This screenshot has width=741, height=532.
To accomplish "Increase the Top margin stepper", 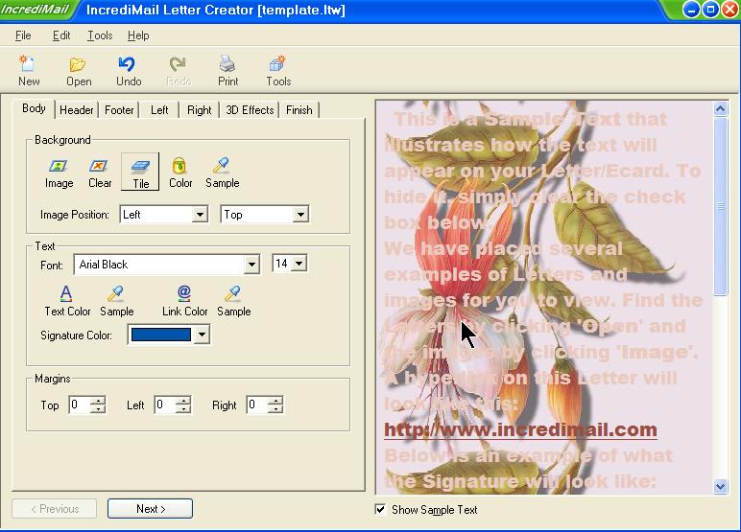I will (x=98, y=401).
